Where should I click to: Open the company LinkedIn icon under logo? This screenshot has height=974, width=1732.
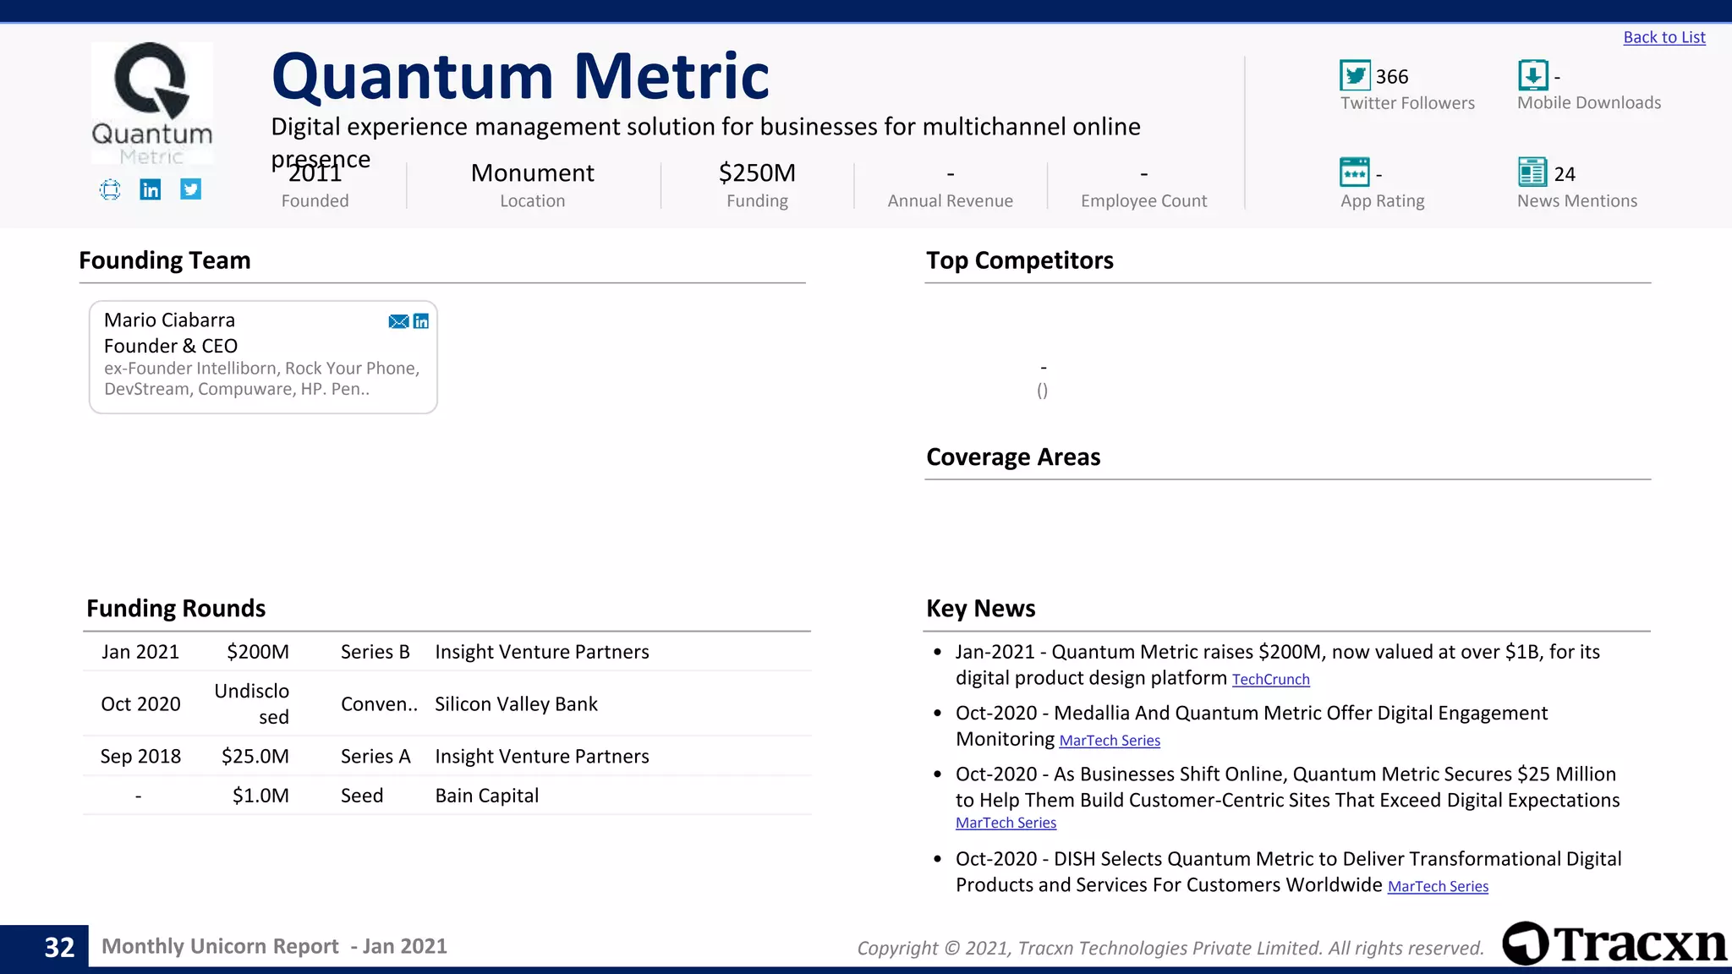coord(151,189)
